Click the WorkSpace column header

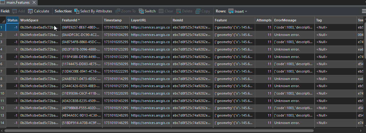click(40, 20)
